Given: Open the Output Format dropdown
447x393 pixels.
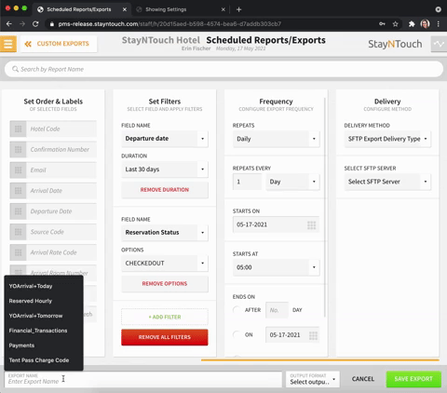Looking at the screenshot, I should [x=313, y=379].
